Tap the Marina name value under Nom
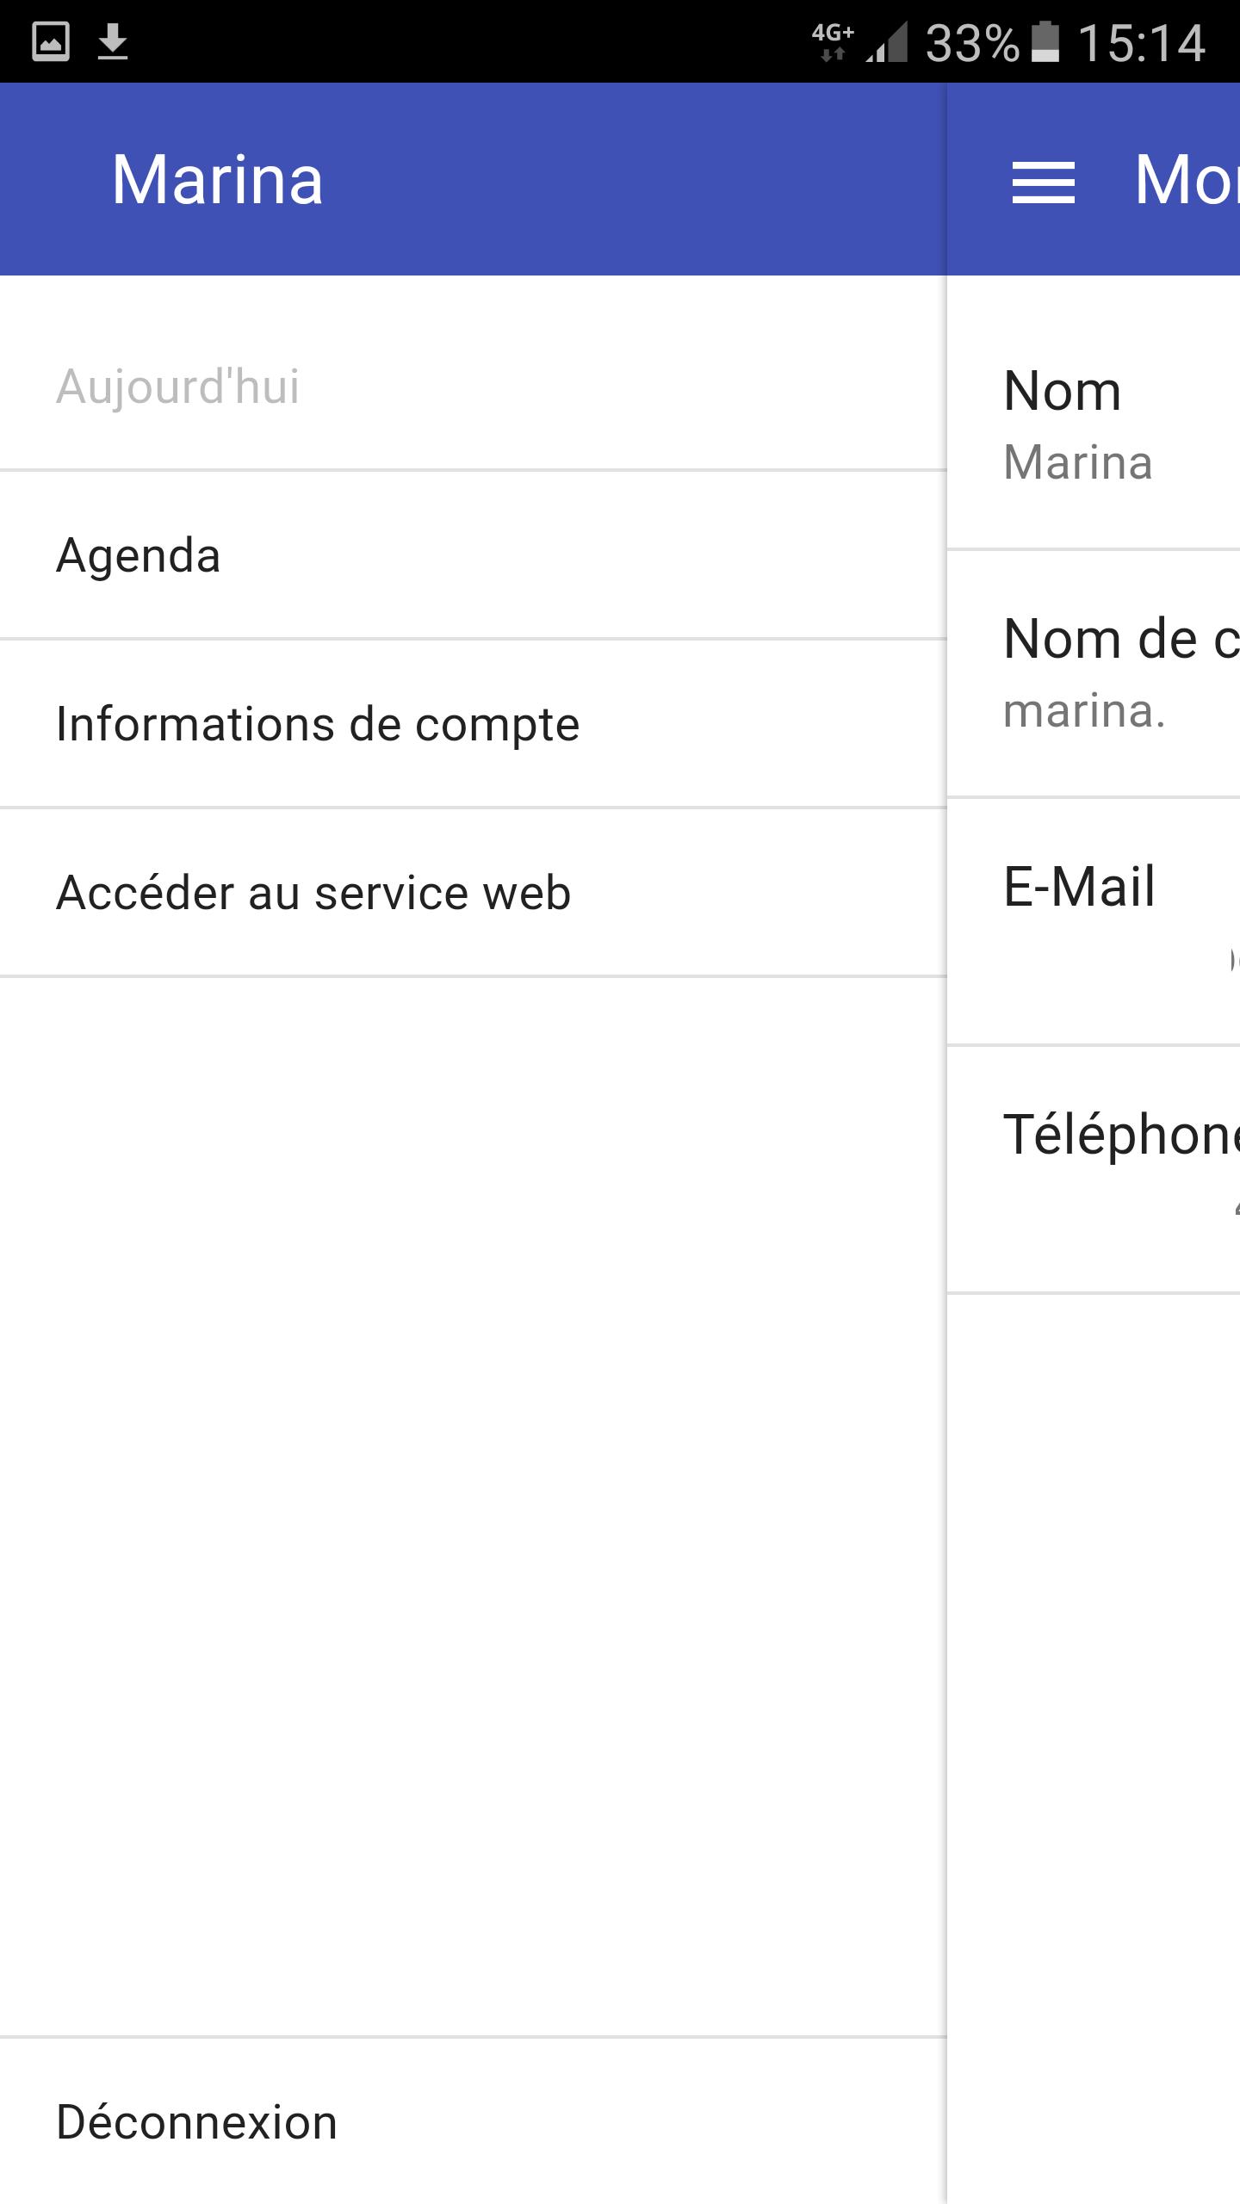Screen dimensions: 1240x2204 [1078, 462]
